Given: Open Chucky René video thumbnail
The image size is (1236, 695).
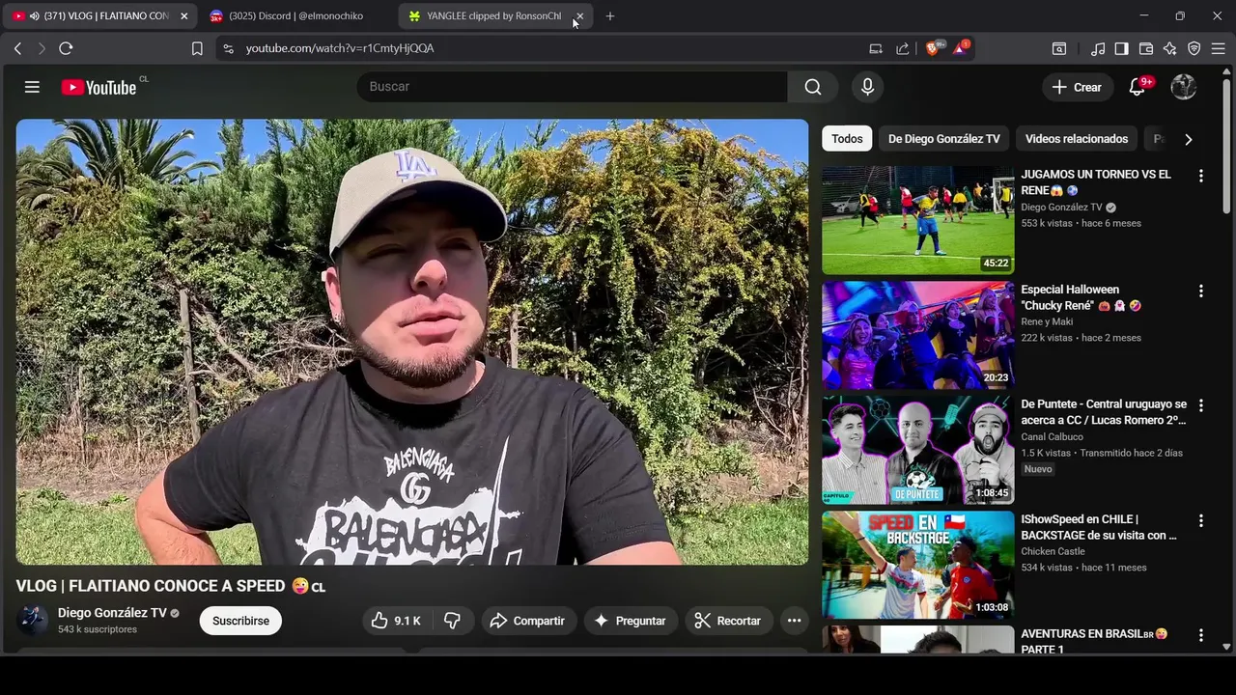Looking at the screenshot, I should 918,335.
